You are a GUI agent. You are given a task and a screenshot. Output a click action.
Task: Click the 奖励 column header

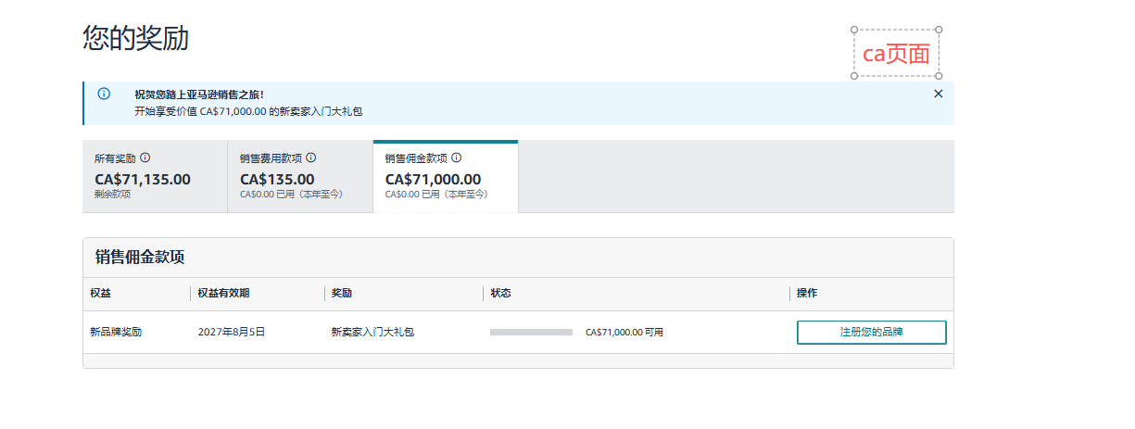click(342, 293)
